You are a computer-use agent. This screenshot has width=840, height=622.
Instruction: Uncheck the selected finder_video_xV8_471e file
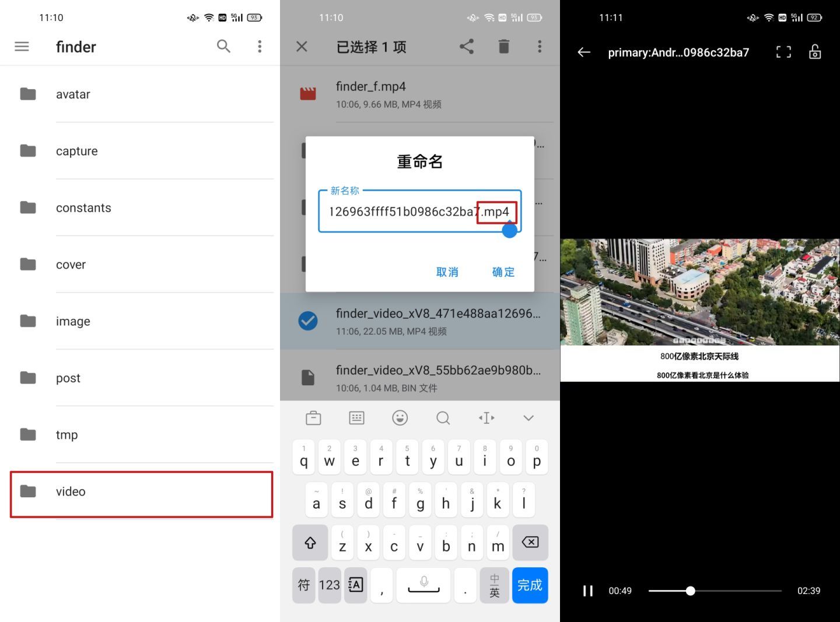coord(308,321)
